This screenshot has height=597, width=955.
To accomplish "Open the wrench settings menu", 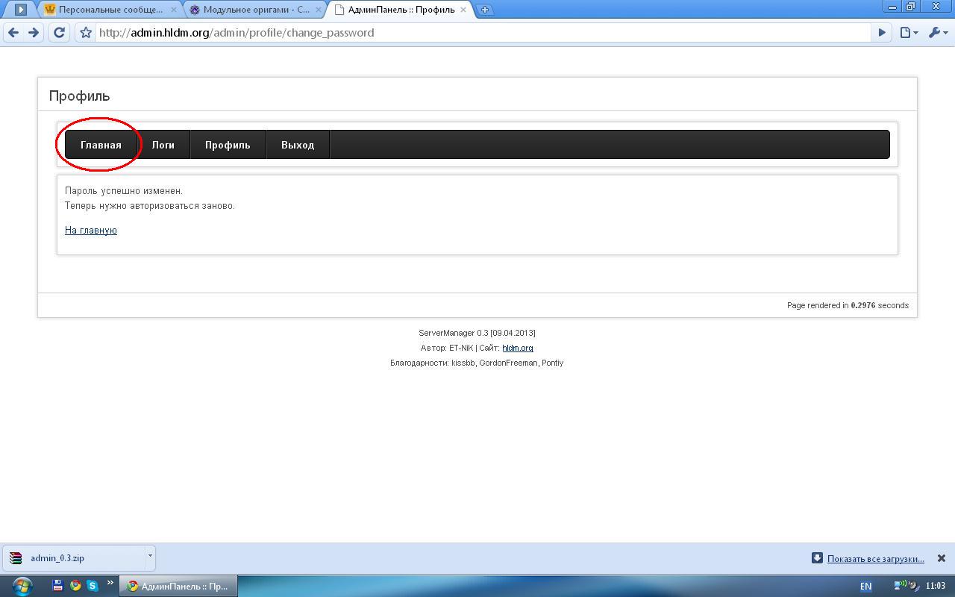I will 937,33.
